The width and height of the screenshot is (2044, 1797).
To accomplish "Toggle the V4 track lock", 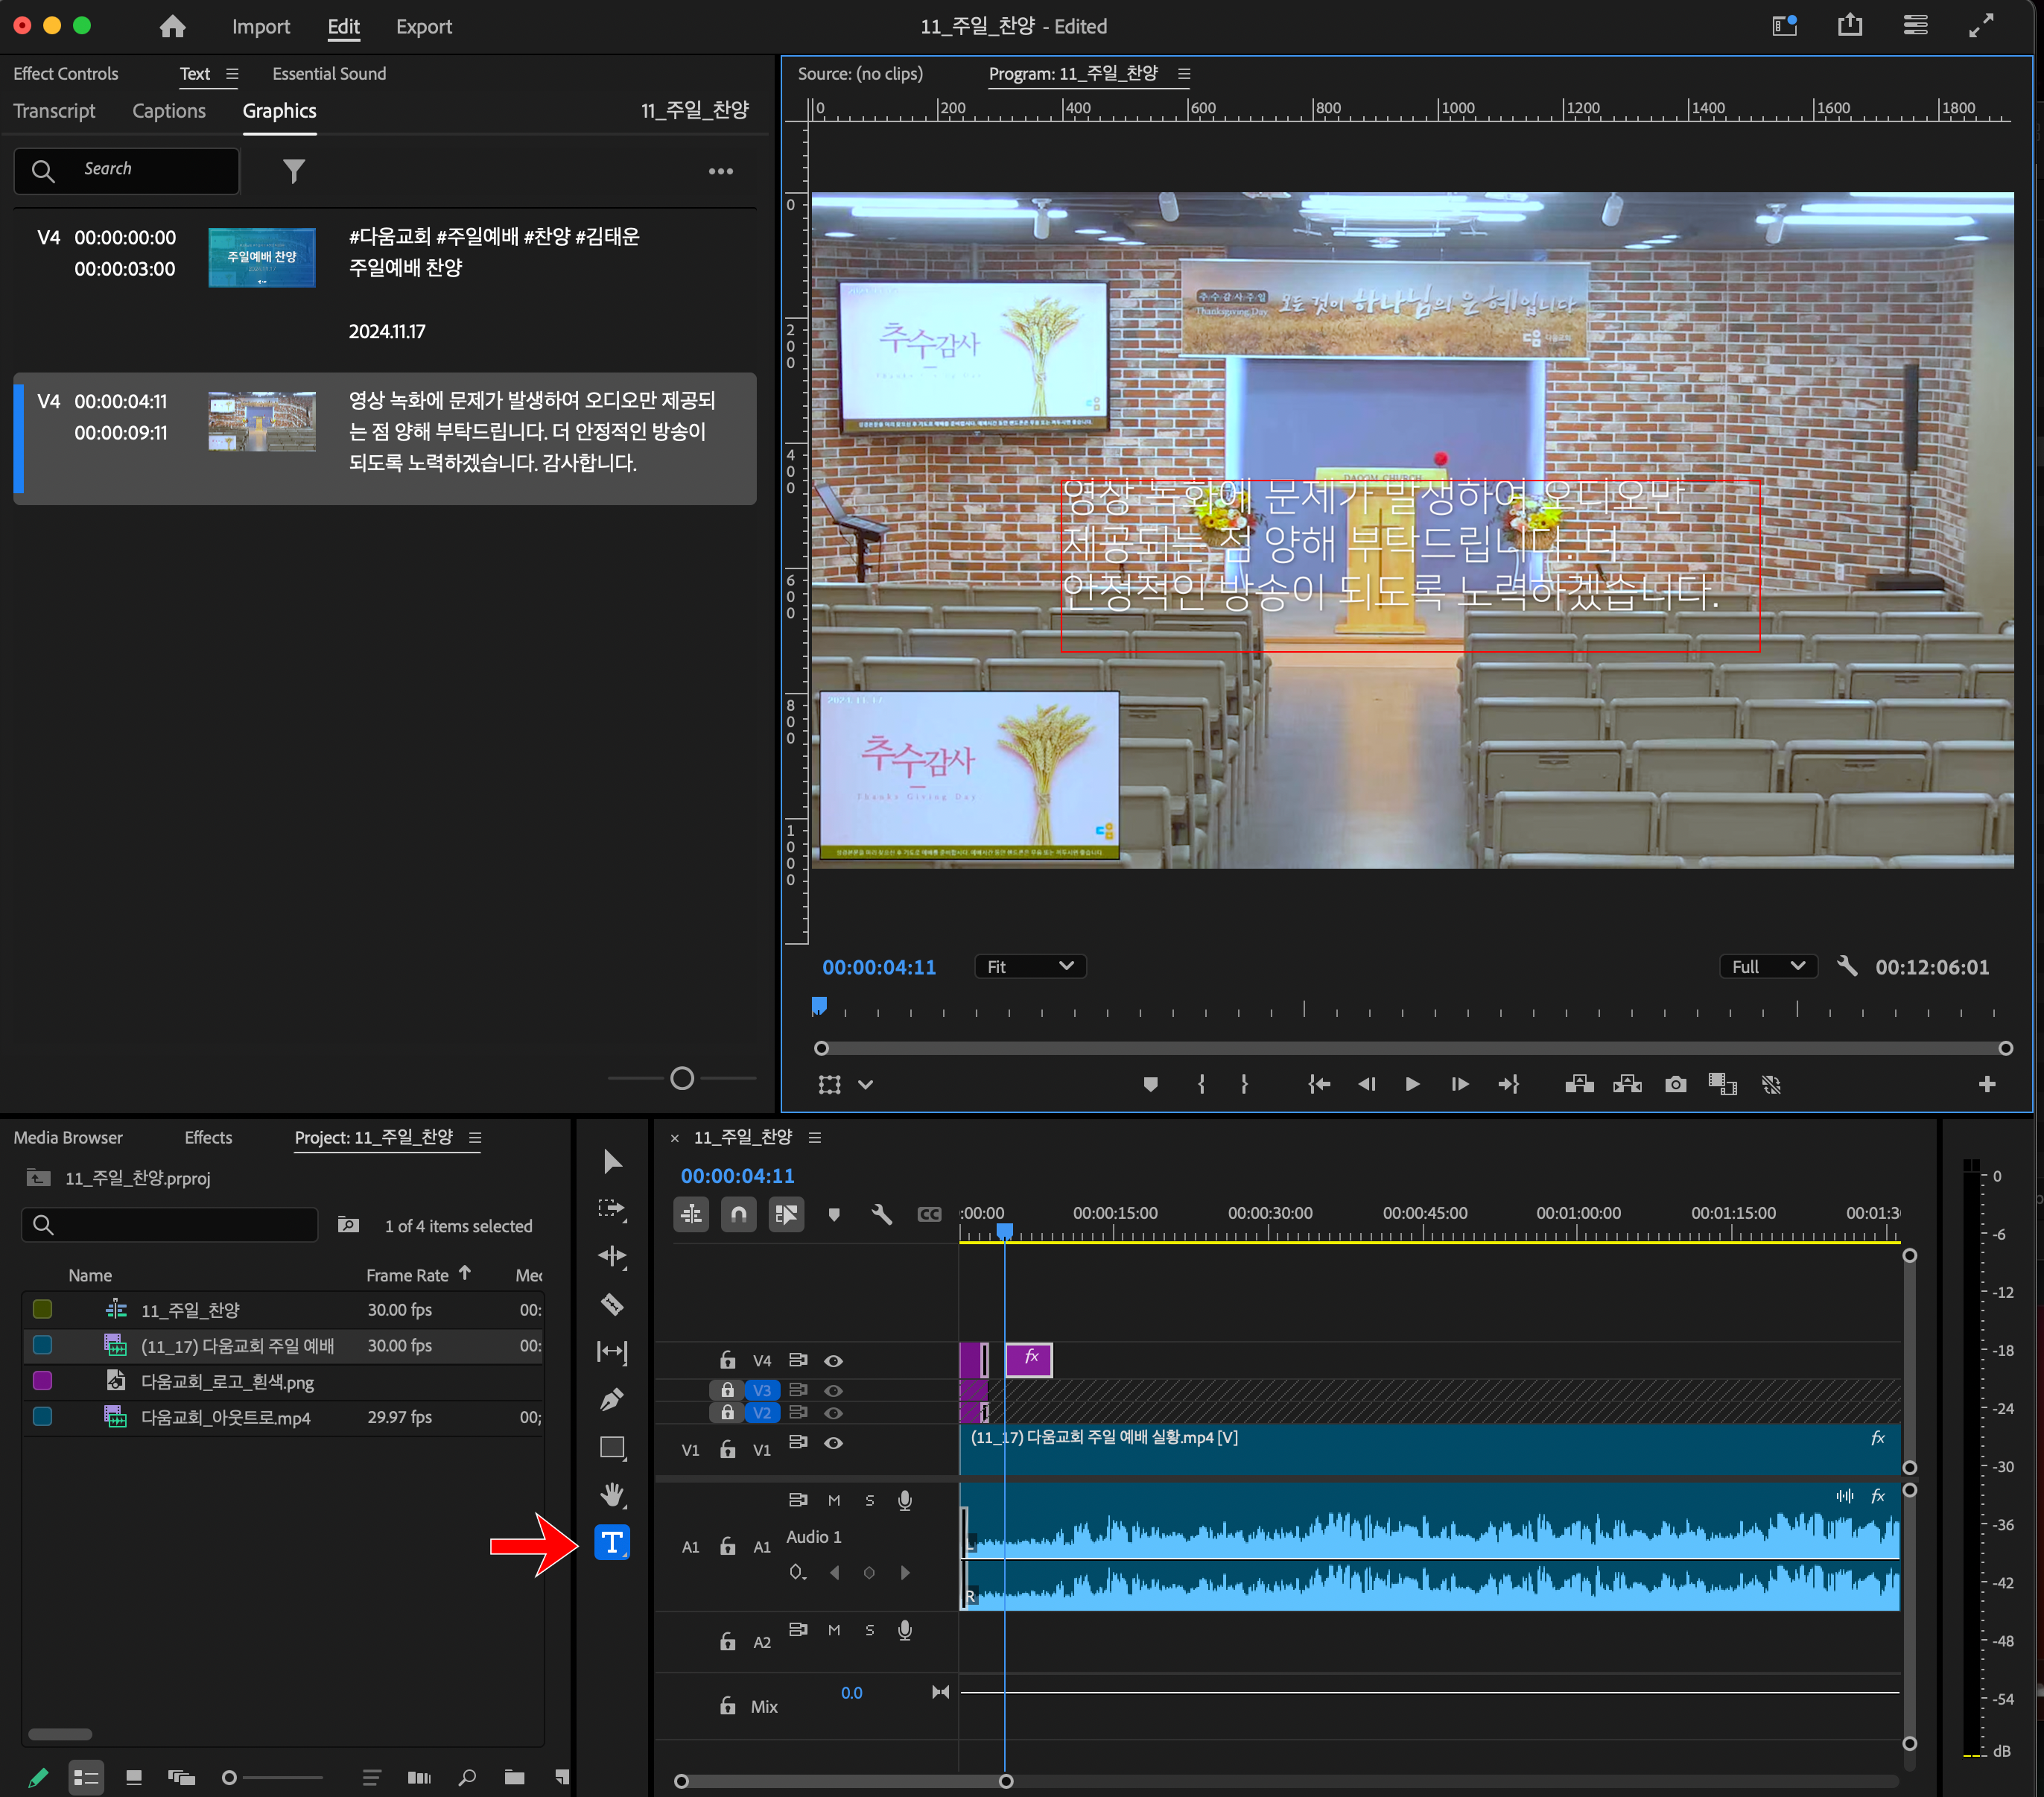I will (x=727, y=1360).
